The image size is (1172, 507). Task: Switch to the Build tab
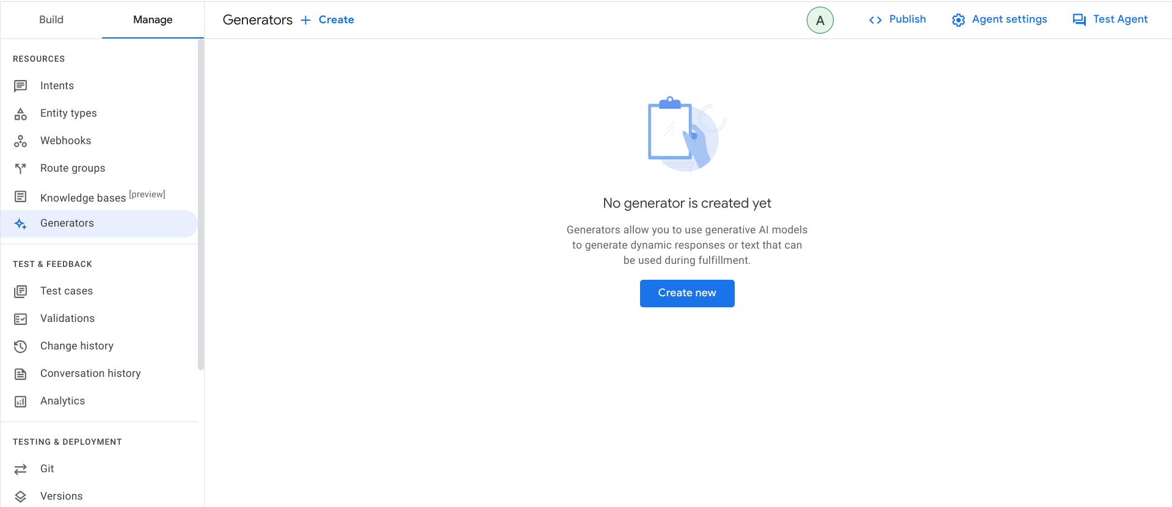(51, 20)
